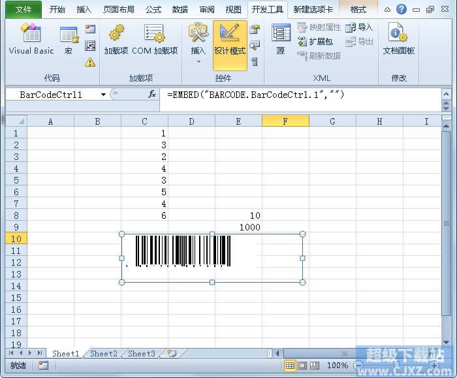457x378 pixels.
Task: Switch to the 公式 Formulas tab
Action: [153, 10]
